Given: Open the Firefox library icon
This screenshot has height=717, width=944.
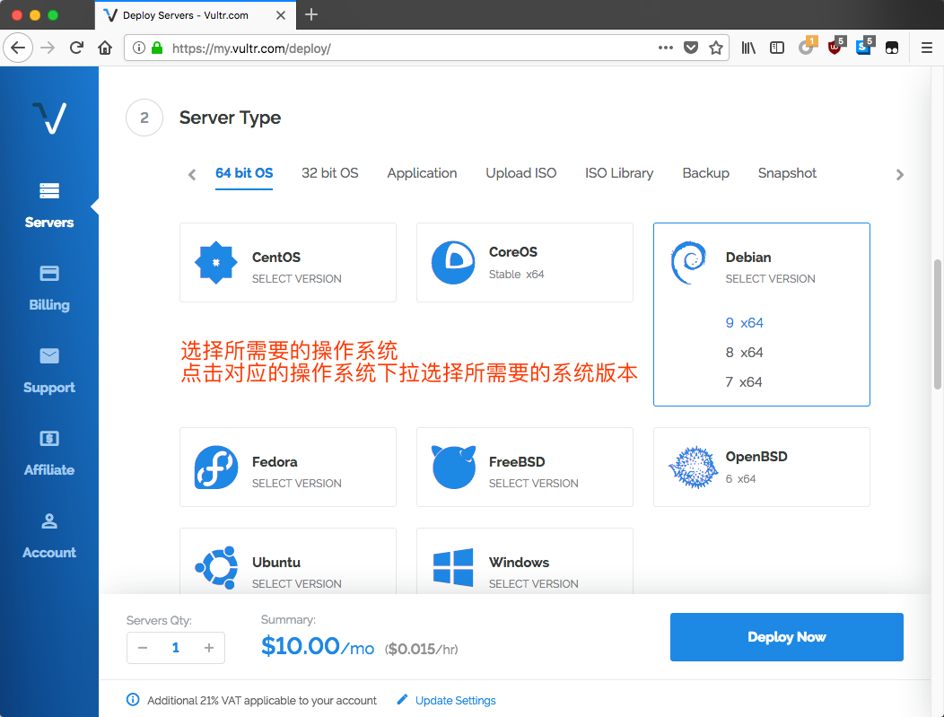Looking at the screenshot, I should (748, 48).
